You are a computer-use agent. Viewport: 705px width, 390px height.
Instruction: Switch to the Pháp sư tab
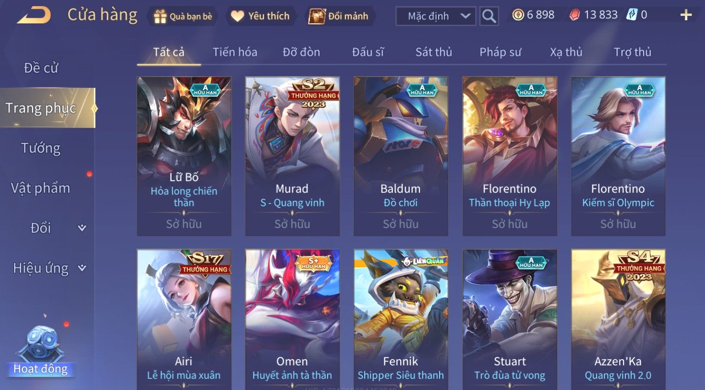point(500,52)
